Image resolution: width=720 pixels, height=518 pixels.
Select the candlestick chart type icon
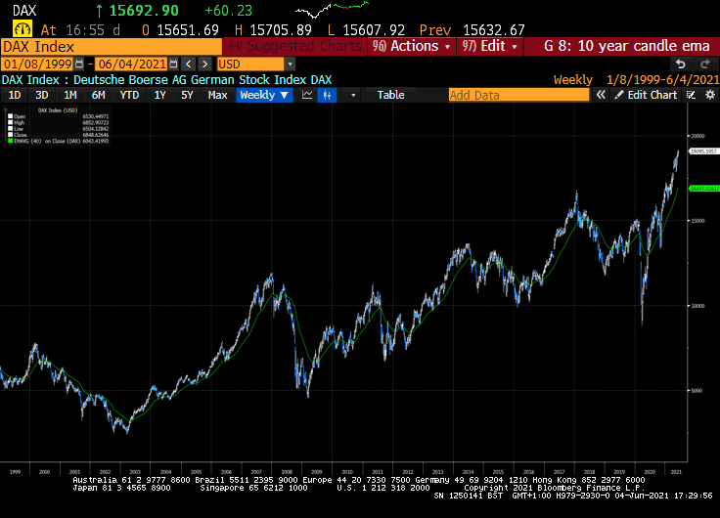coord(327,95)
